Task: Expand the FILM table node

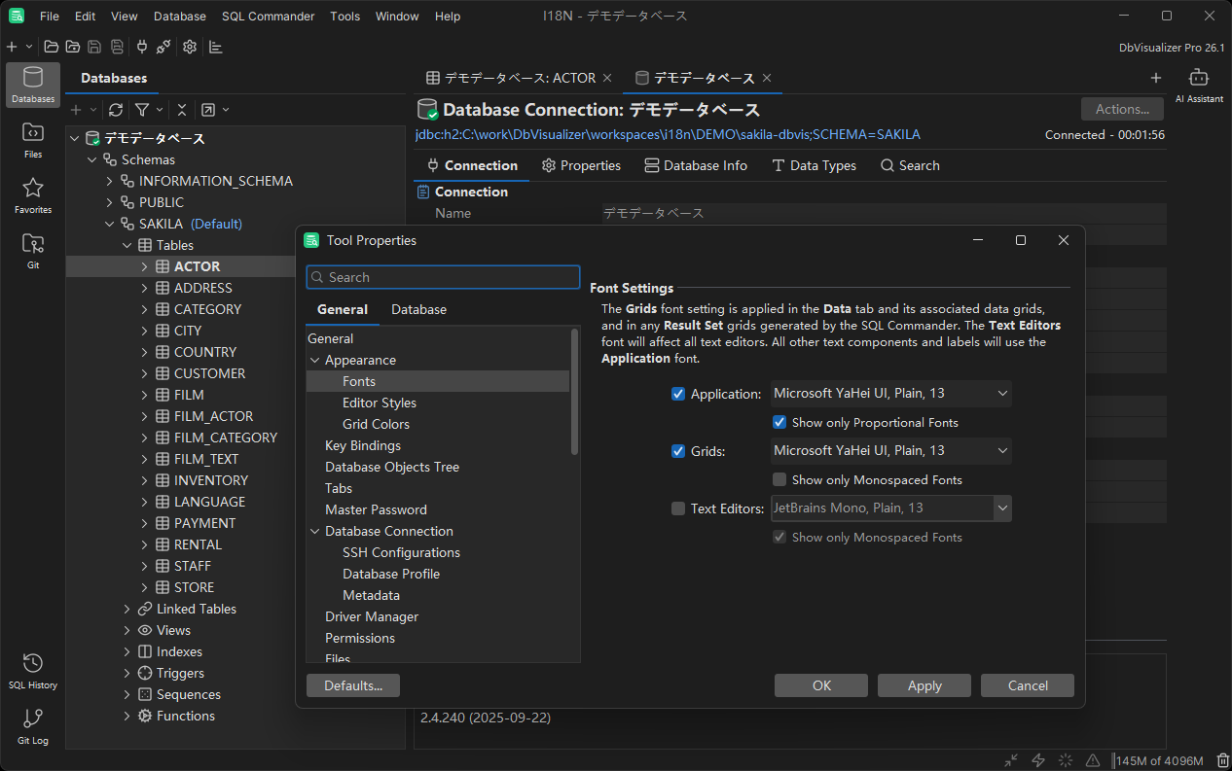Action: point(145,395)
